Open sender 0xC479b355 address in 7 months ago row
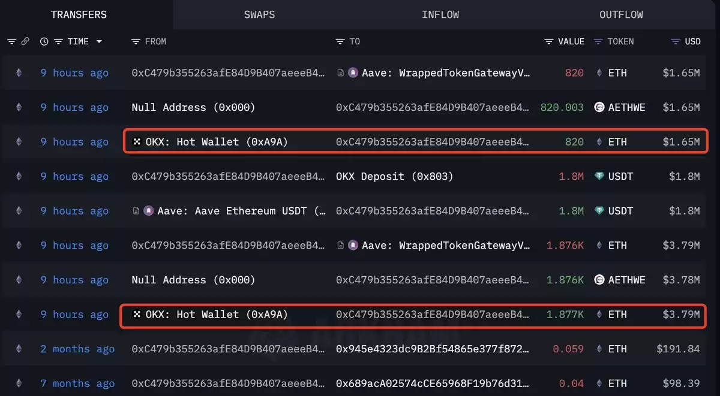 click(x=229, y=383)
